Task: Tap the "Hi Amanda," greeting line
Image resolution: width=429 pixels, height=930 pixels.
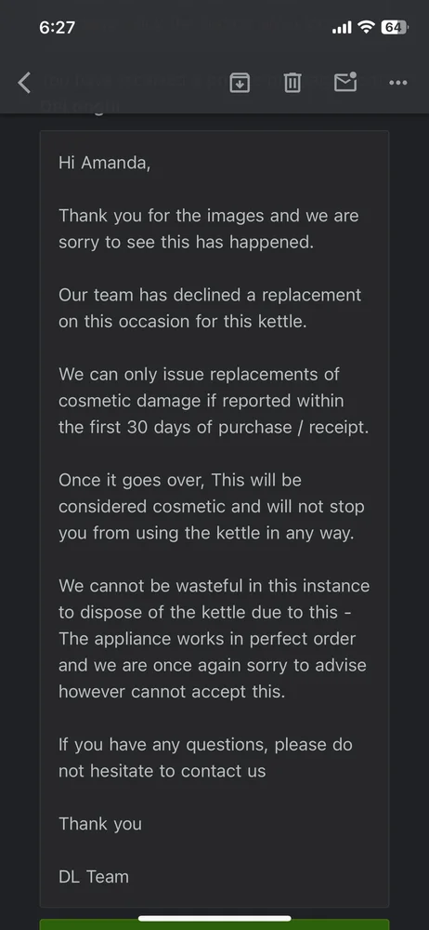Action: 105,163
